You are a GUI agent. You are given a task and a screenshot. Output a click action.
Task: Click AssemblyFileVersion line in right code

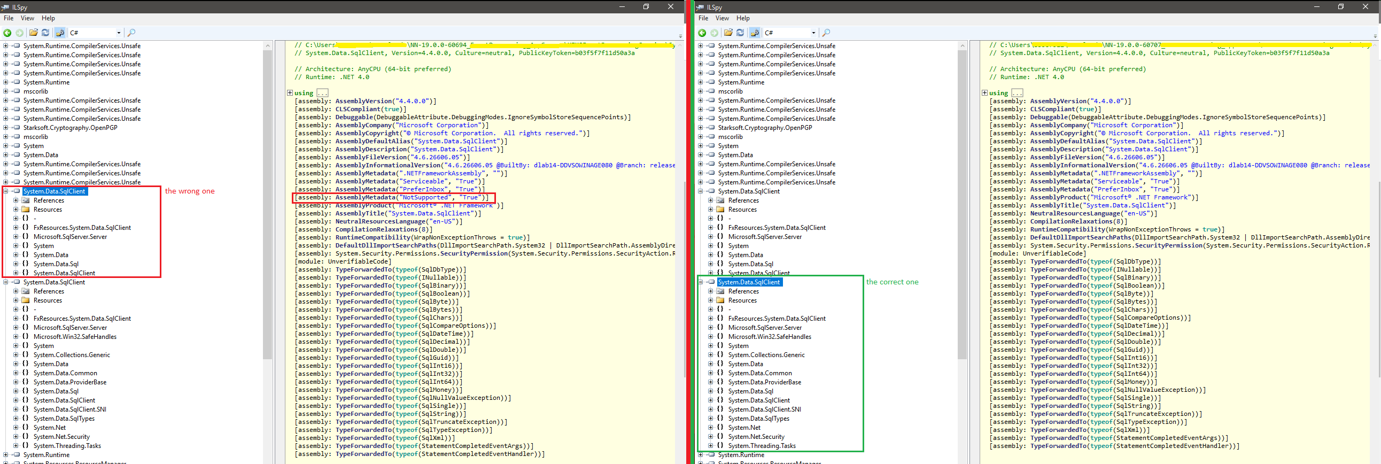click(x=1077, y=157)
